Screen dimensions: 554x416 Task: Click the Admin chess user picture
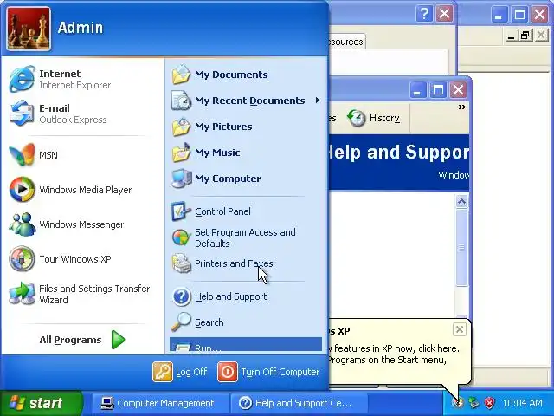pos(29,29)
